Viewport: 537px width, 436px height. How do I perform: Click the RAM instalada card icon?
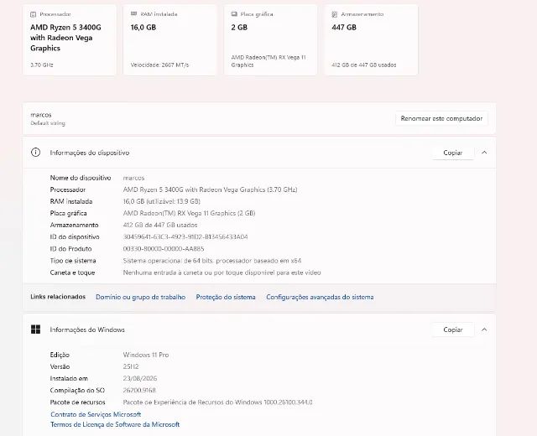pos(134,14)
